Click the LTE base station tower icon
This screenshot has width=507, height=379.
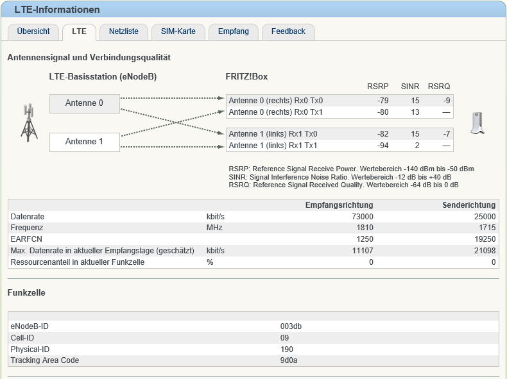(x=29, y=122)
